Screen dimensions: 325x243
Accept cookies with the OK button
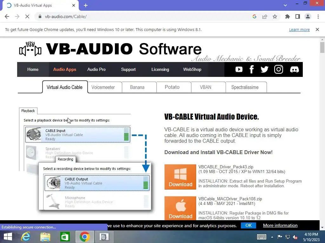tap(249, 225)
